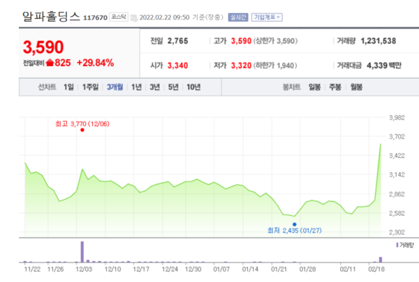Show the 일봉 candlestick chart
This screenshot has height=282, width=419.
(x=314, y=87)
